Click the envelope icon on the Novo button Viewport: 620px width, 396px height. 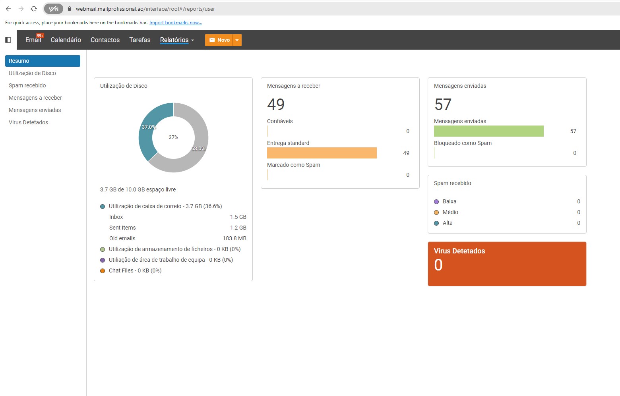click(212, 40)
